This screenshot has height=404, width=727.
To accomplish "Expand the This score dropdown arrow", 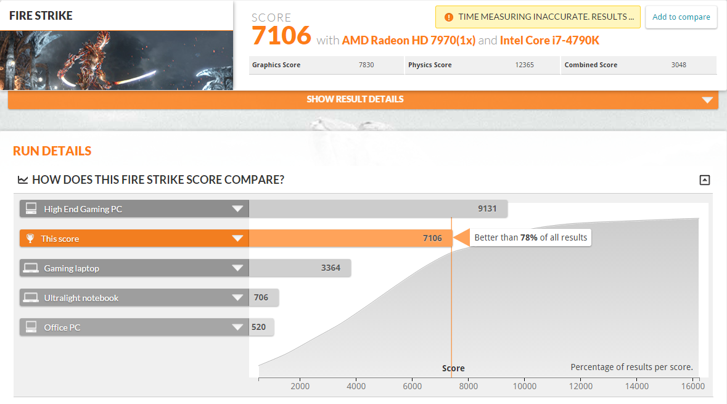I will pos(237,239).
